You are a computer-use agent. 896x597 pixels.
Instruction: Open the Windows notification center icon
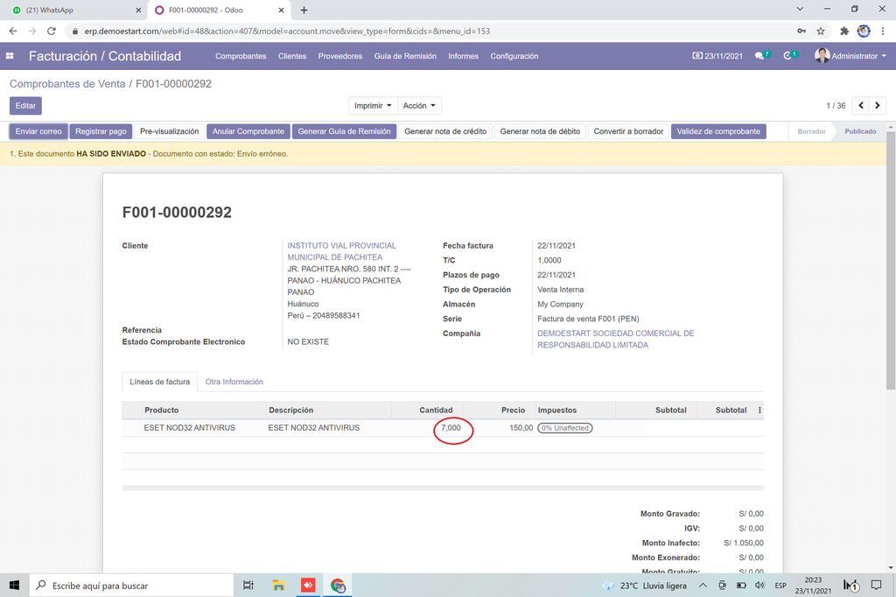click(x=876, y=585)
